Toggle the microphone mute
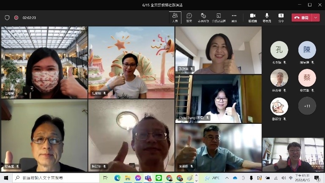This screenshot has height=183, width=325. [267, 17]
